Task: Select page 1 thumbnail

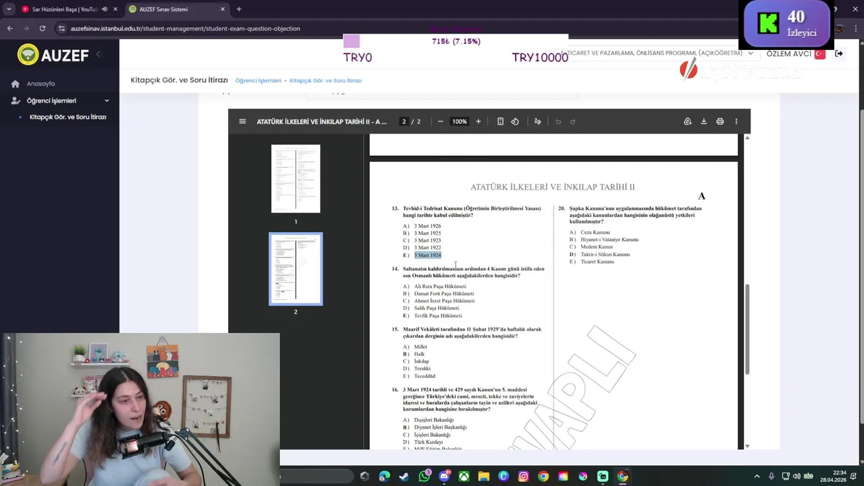Action: (x=296, y=179)
